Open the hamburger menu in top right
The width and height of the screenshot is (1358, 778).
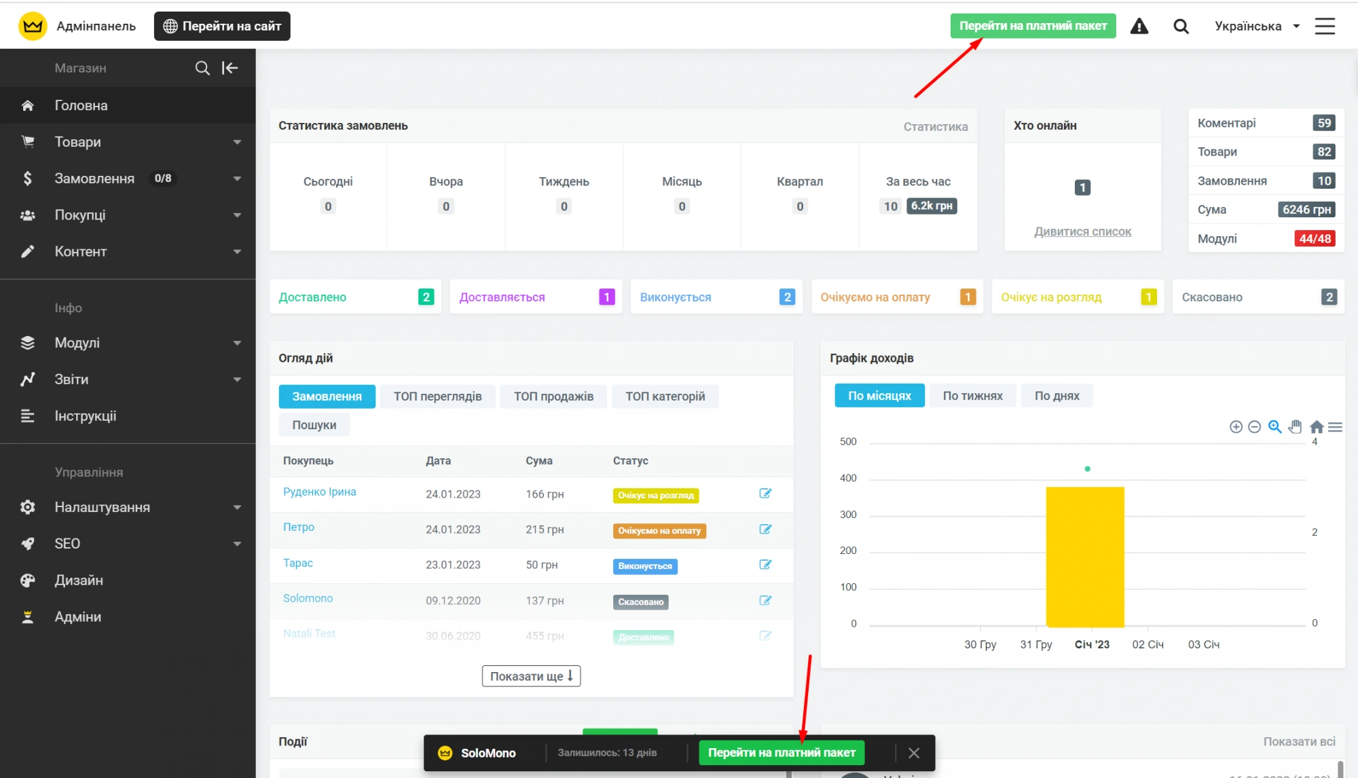point(1325,26)
